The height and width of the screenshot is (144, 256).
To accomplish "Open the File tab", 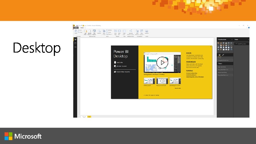I will click(76, 28).
